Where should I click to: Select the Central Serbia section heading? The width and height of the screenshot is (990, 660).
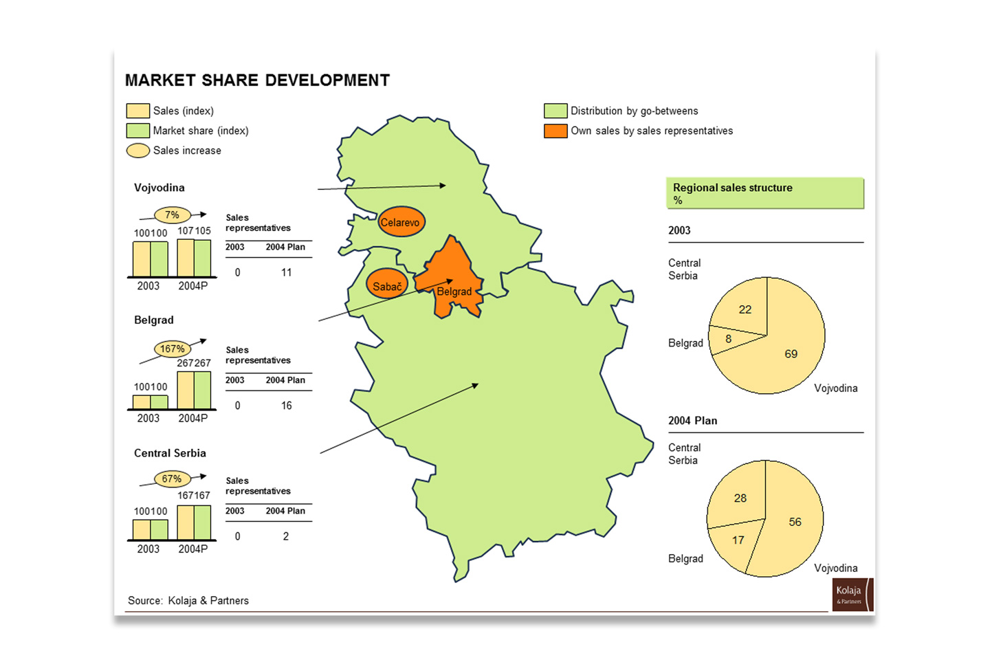click(x=170, y=453)
